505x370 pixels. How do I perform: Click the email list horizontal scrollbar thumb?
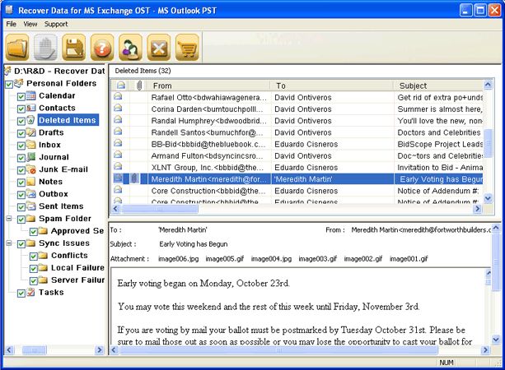coord(160,209)
